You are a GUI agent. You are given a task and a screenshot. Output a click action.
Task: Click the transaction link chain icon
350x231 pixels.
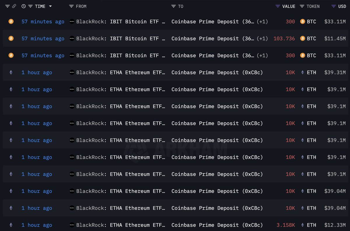point(14,6)
